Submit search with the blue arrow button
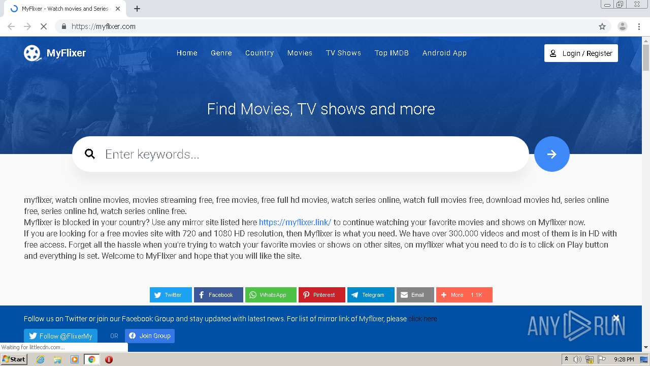The width and height of the screenshot is (650, 366). pyautogui.click(x=552, y=154)
